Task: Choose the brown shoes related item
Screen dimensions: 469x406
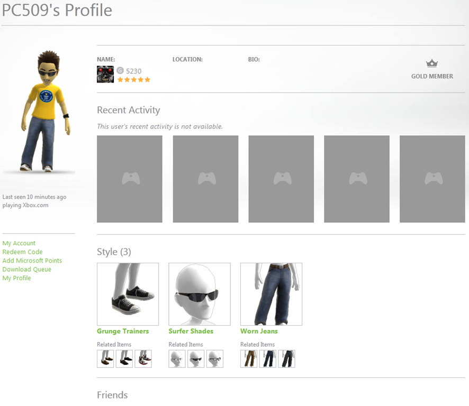Action: 105,358
